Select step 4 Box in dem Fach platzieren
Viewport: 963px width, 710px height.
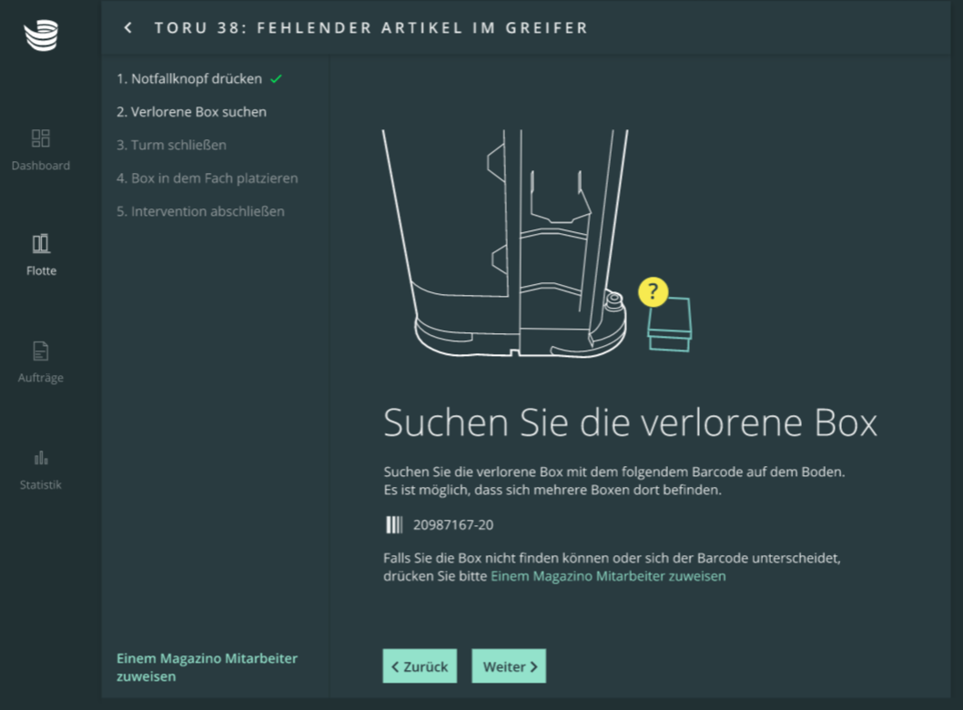point(207,178)
